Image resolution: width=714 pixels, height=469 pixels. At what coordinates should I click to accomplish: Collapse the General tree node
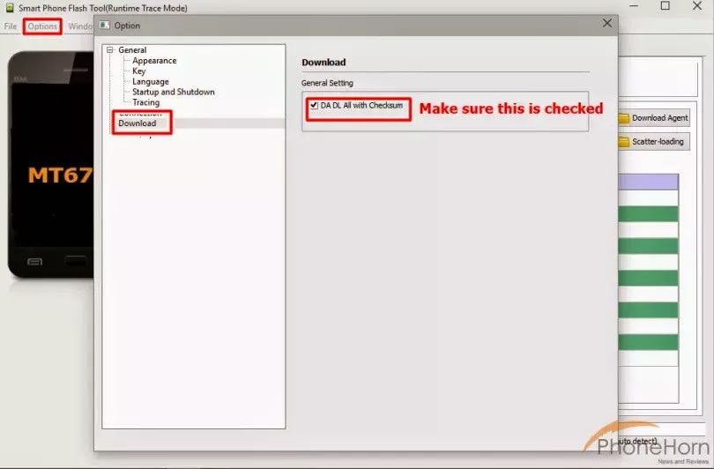pos(109,49)
